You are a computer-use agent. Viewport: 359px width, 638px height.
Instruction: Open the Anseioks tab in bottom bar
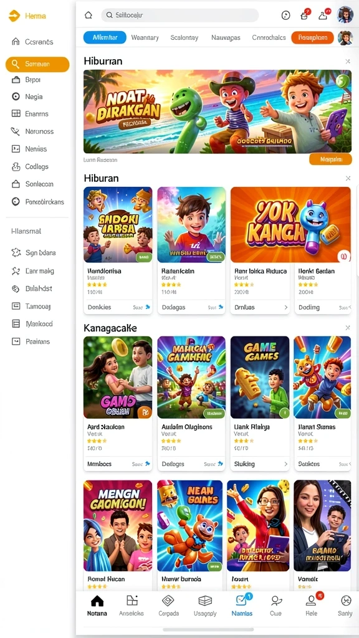[132, 606]
